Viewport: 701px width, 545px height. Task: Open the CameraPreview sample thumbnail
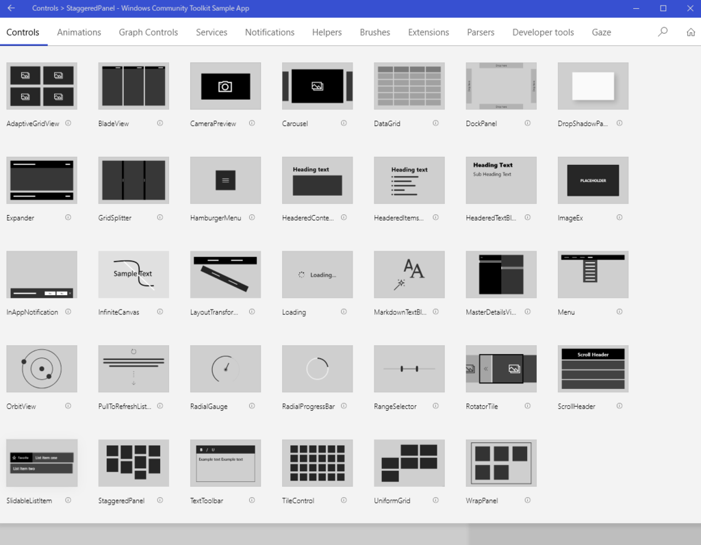225,86
